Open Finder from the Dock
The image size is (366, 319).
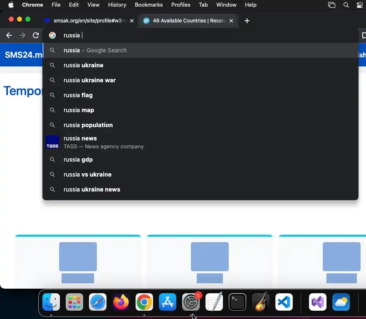click(x=51, y=302)
